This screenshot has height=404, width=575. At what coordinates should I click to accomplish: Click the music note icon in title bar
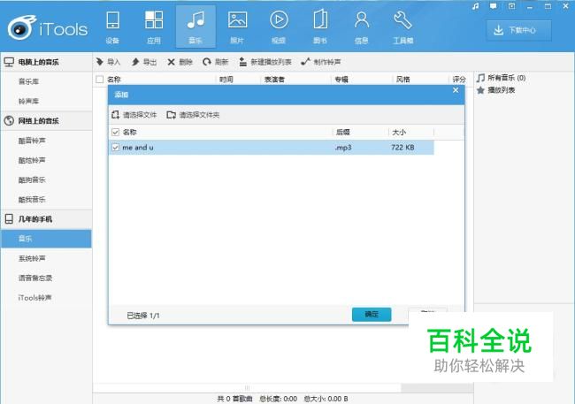click(476, 6)
